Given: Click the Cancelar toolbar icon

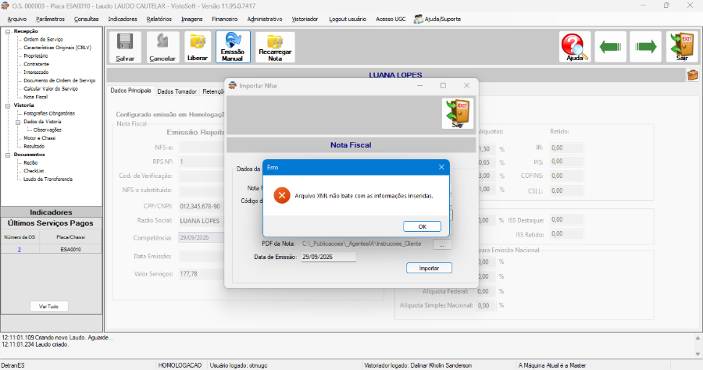Looking at the screenshot, I should (x=162, y=42).
